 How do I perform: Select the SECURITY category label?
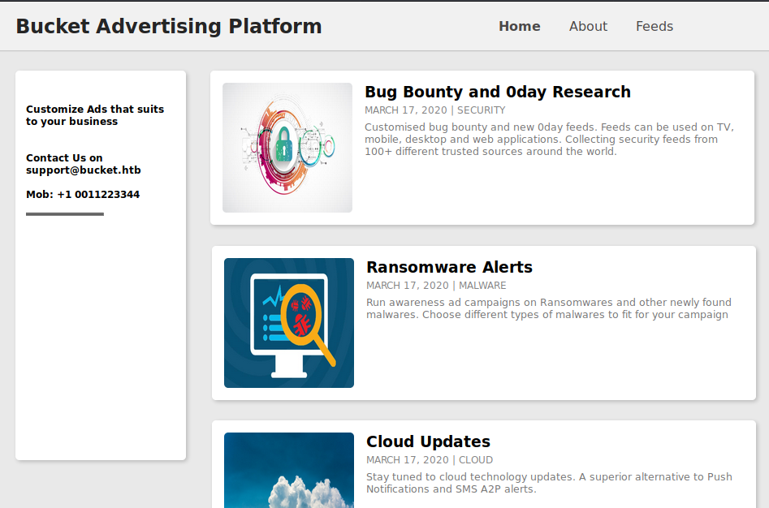tap(481, 110)
